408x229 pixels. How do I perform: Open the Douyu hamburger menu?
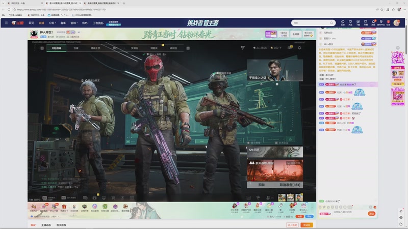[x=6, y=23]
